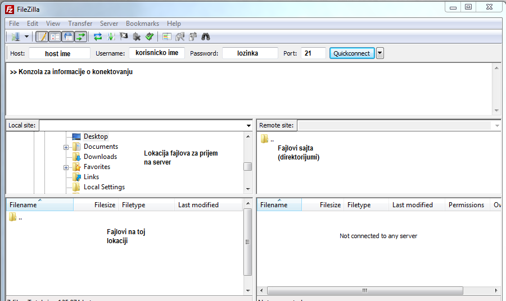Screen dimensions: 506x301
Task: Open the Local site path dropdown
Action: click(x=249, y=126)
